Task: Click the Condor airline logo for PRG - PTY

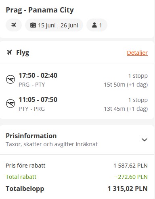Action: [10, 79]
